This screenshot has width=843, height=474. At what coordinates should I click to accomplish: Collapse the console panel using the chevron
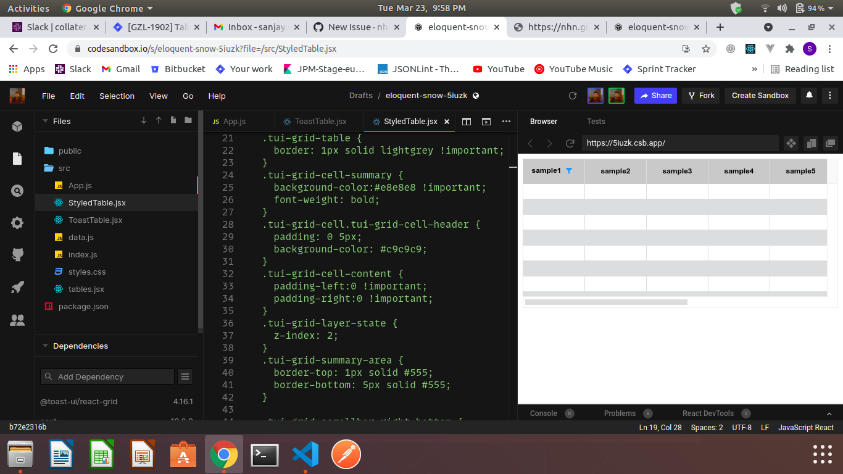point(829,413)
